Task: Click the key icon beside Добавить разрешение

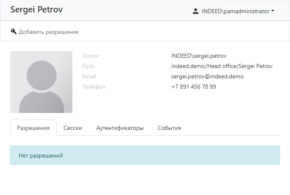Action: (14, 32)
